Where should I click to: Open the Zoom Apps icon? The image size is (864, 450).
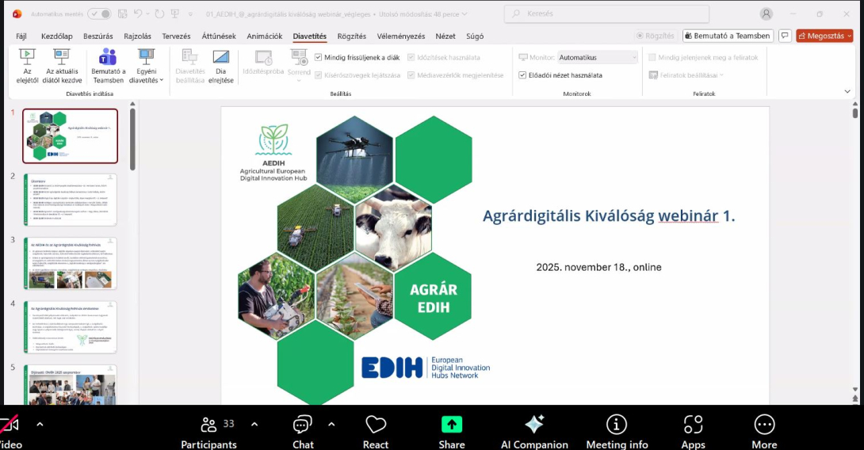pos(693,425)
